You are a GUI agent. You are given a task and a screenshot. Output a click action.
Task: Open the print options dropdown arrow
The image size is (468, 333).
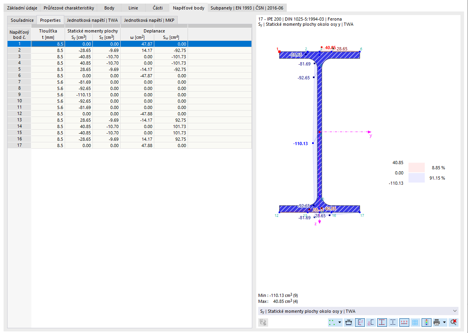coord(445,322)
